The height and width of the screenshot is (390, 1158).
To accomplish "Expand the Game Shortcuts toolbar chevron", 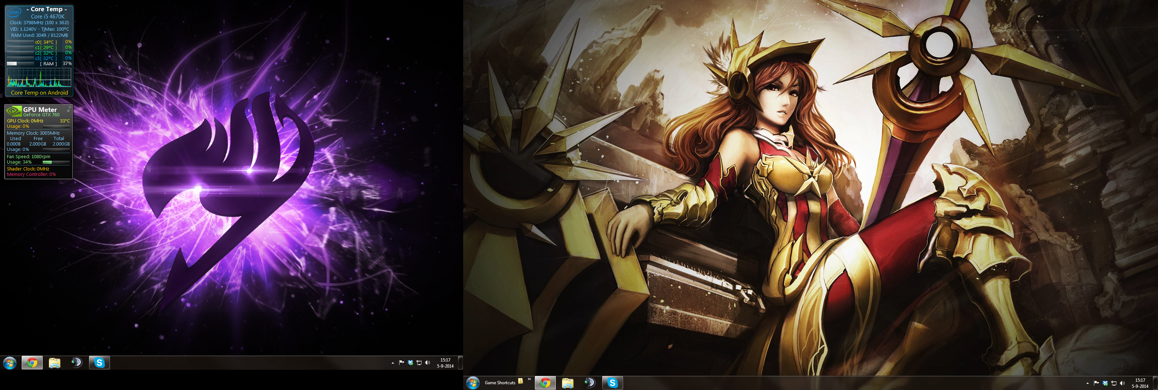I will (x=529, y=379).
